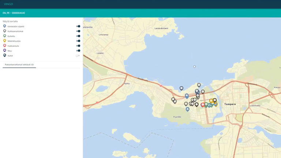Click the Kiinteistön sijainti house pin legend icon
The width and height of the screenshot is (281, 158).
click(5, 26)
